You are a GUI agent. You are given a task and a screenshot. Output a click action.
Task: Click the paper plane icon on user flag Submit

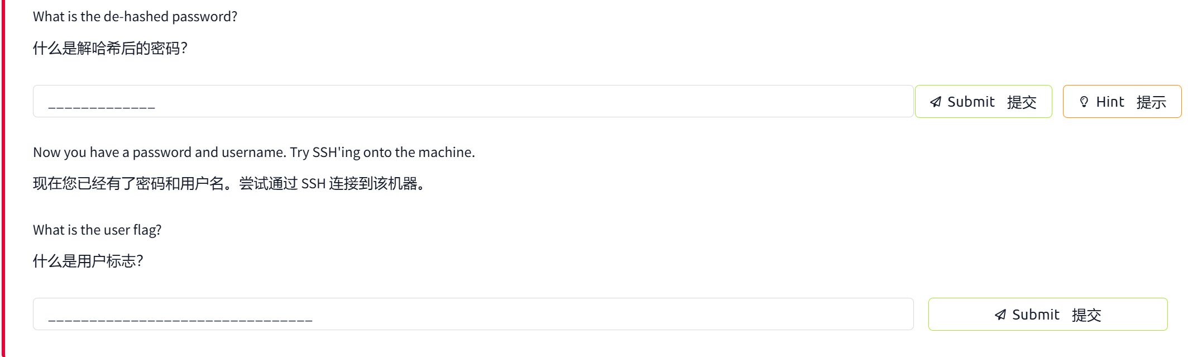coord(1000,315)
